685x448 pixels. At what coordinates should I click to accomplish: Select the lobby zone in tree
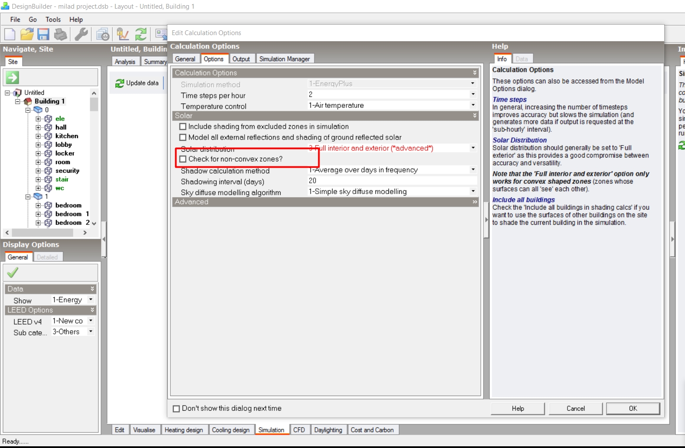tap(63, 145)
